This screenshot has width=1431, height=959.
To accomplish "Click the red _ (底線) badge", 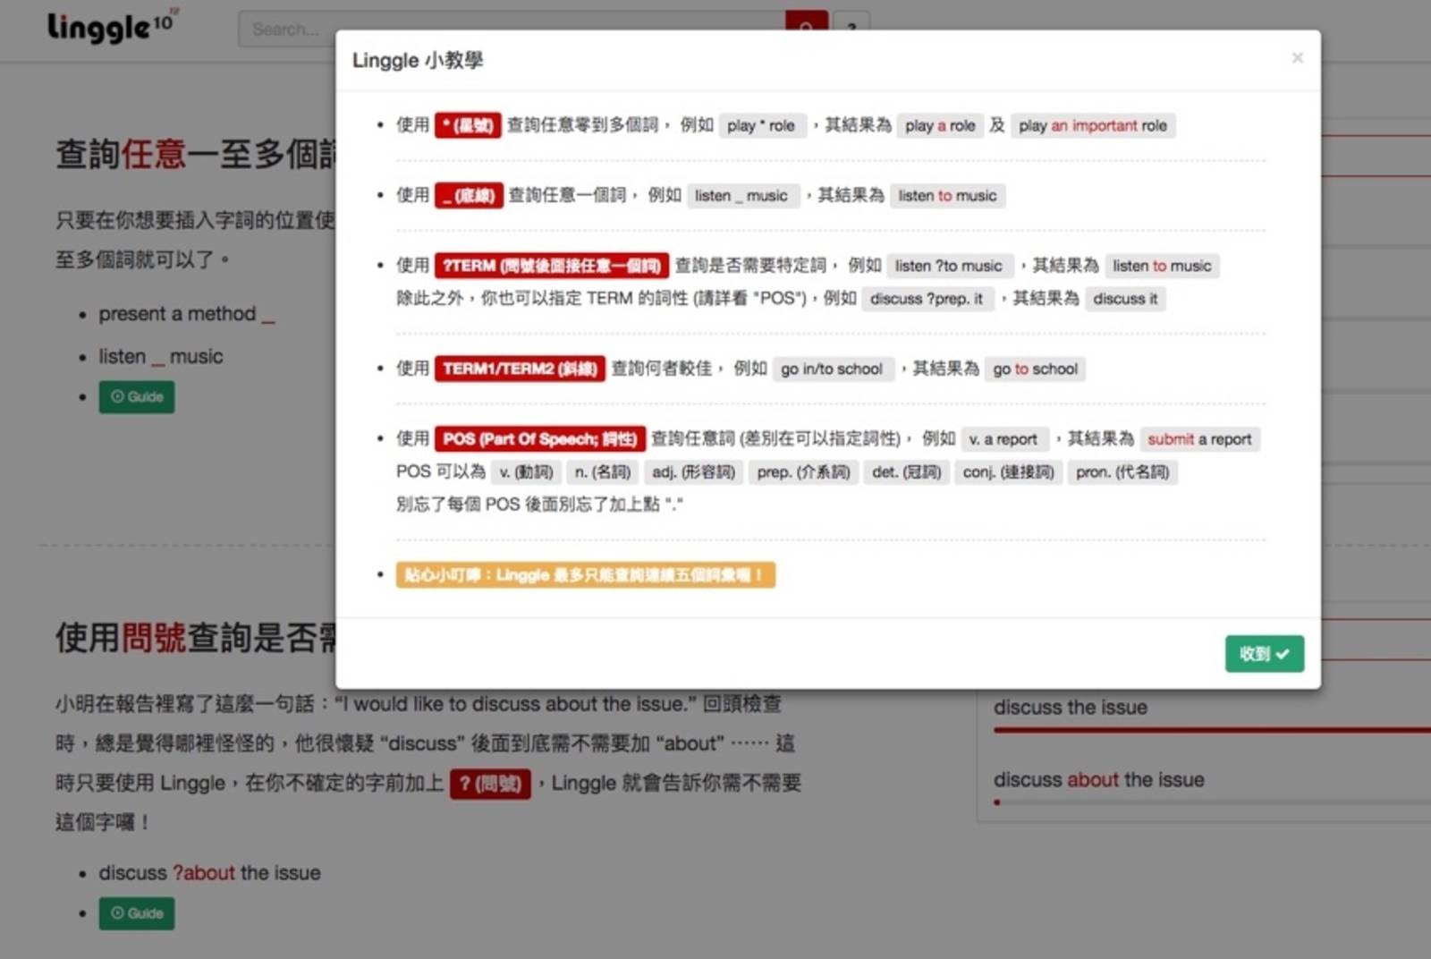I will click(468, 195).
